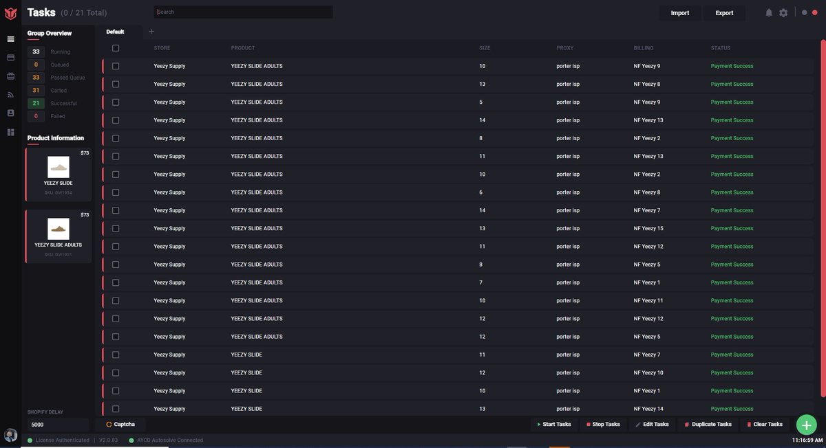This screenshot has height=448, width=826.
Task: Check the size 5 NF Yeezy 9 task
Action: pos(116,102)
